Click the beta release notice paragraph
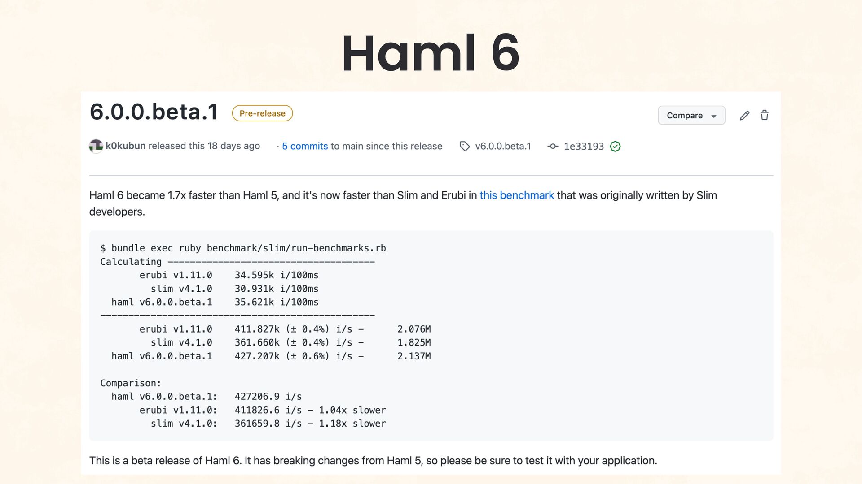Viewport: 862px width, 484px height. [373, 461]
